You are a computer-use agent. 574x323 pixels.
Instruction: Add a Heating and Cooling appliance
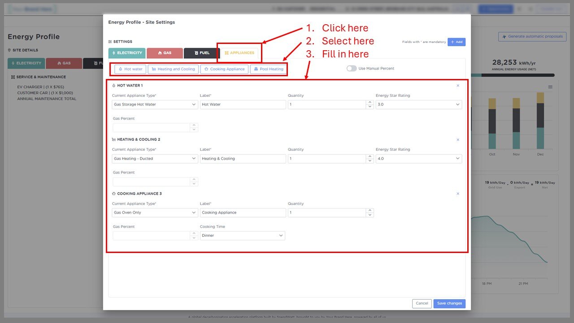[173, 69]
